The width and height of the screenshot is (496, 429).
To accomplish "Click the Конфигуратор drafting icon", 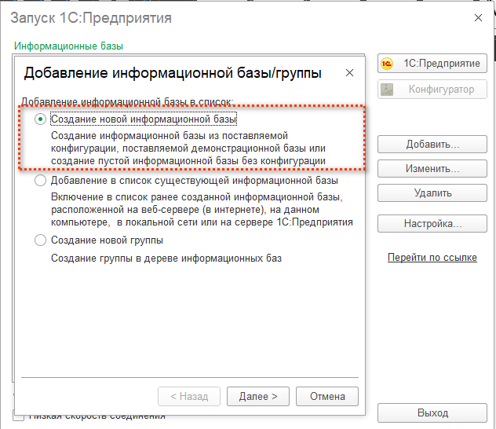I will click(x=387, y=90).
